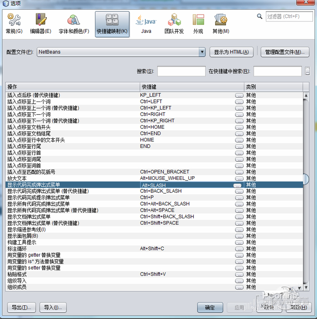Confirm with the 确定 button
This screenshot has width=317, height=319.
(x=210, y=307)
